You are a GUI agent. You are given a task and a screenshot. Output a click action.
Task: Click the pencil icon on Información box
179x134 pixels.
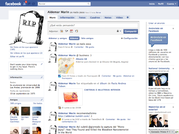[42, 77]
